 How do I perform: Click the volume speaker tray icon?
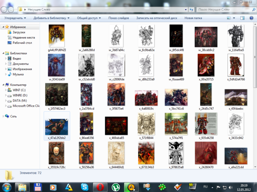[x=230, y=188]
